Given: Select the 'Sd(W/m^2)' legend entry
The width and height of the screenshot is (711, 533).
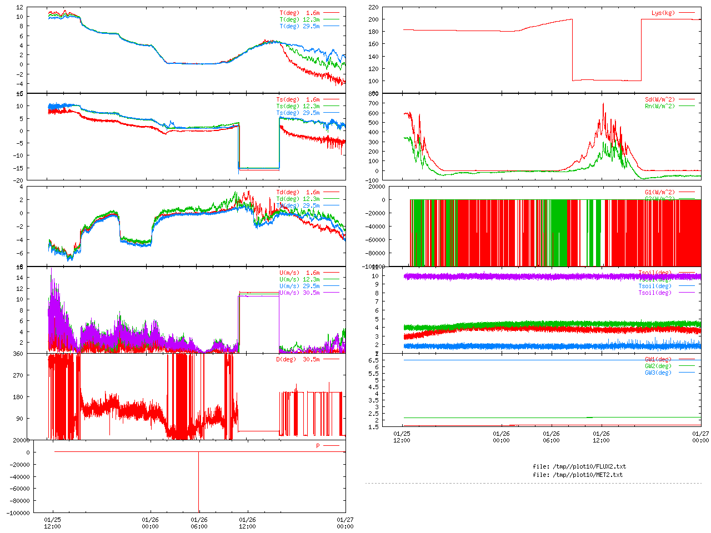Looking at the screenshot, I should (x=660, y=100).
